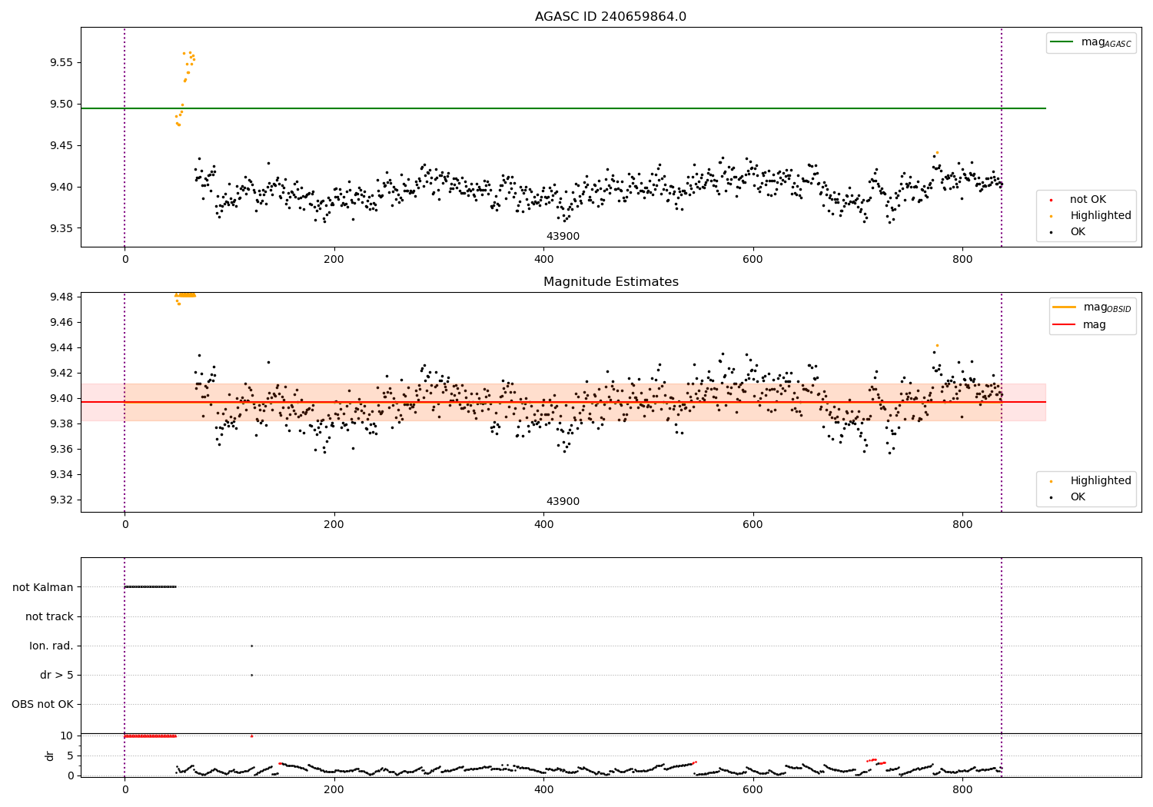Viewport: 1153px width, 807px height.
Task: Click the lone 'dr > 5' flag data point
Action: 251,675
